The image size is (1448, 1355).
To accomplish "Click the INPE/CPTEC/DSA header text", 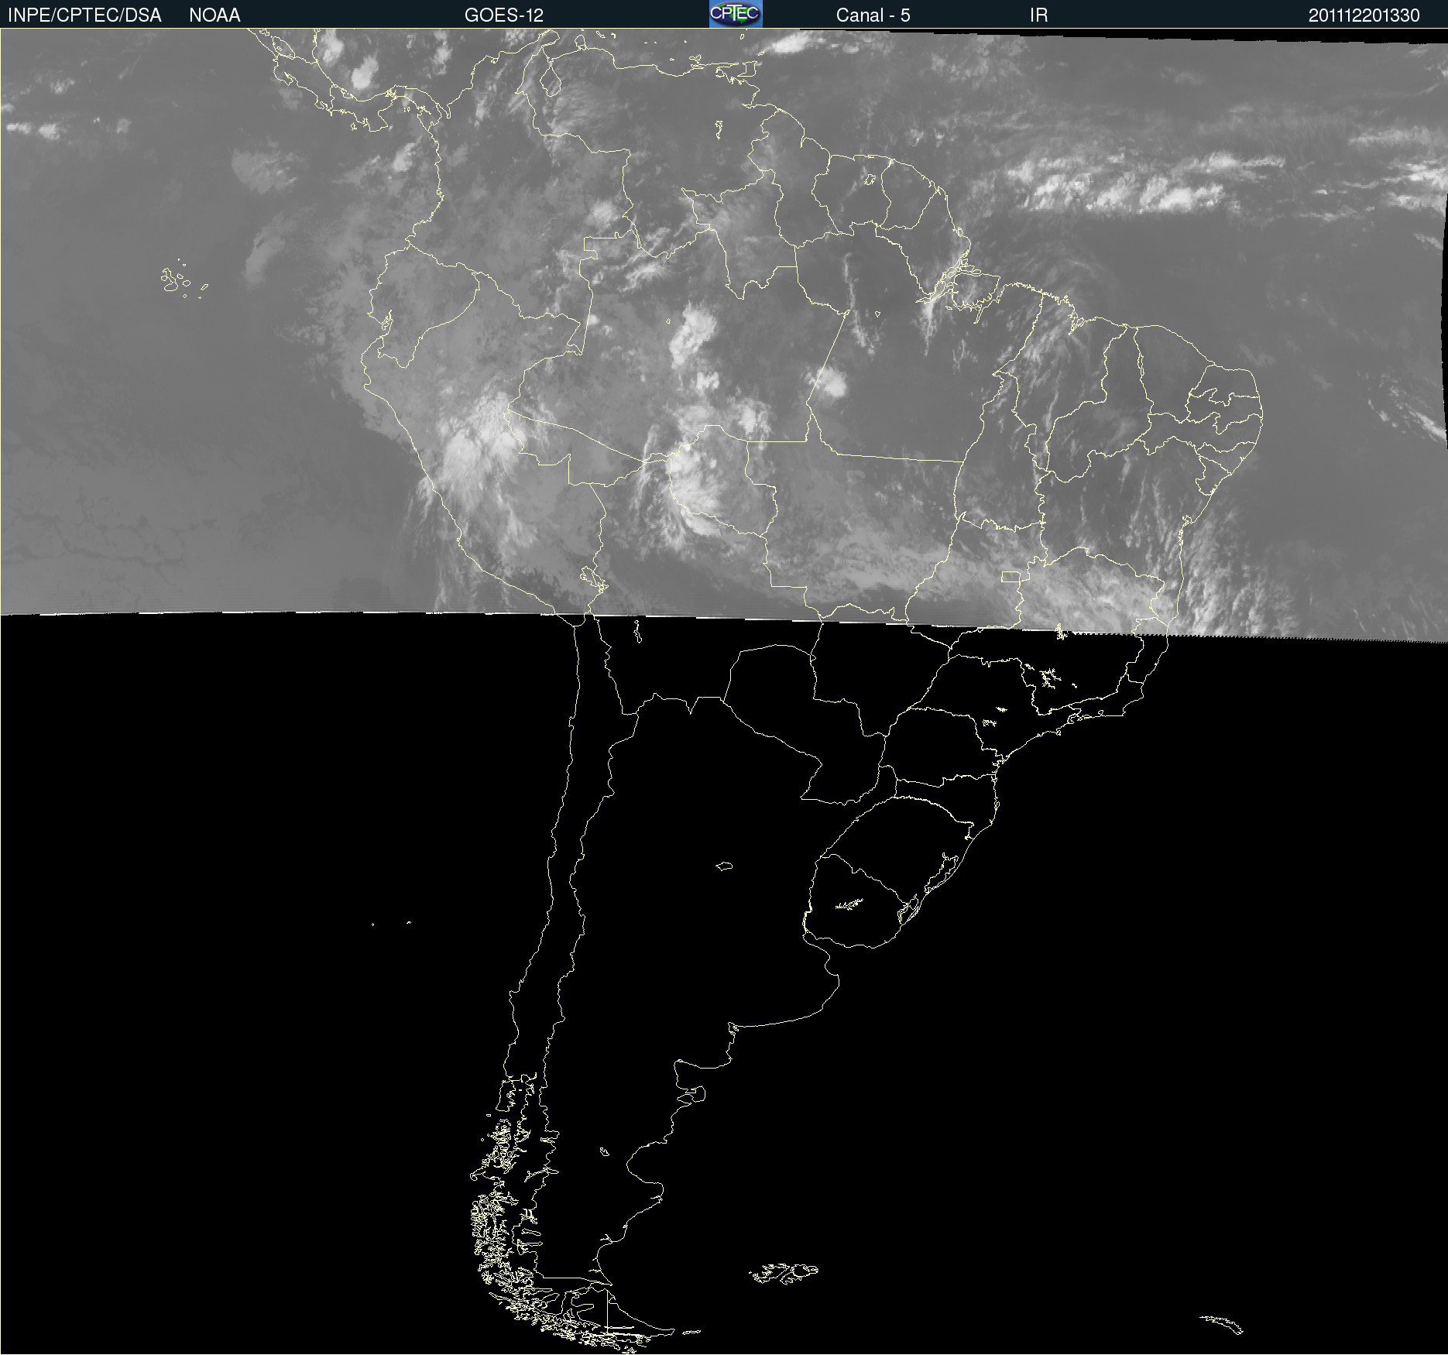I will 84,15.
